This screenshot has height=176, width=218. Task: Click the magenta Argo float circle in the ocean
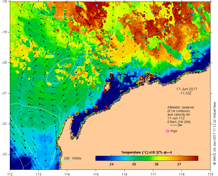29,153
